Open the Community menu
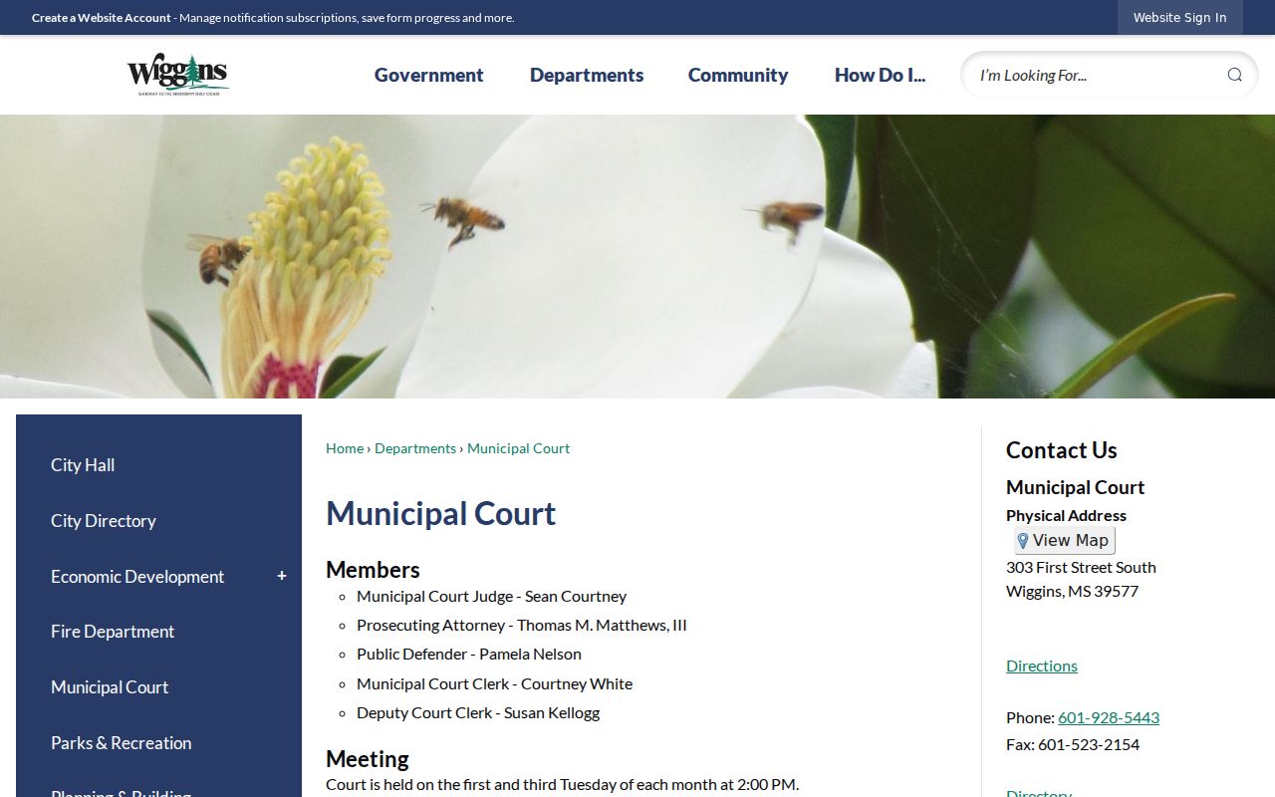This screenshot has height=797, width=1275. click(738, 75)
